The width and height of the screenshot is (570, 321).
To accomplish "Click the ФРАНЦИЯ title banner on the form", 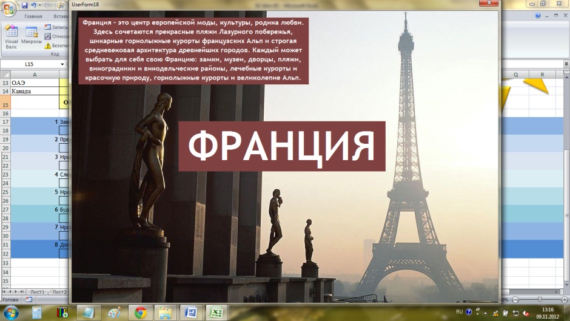I will tap(282, 146).
